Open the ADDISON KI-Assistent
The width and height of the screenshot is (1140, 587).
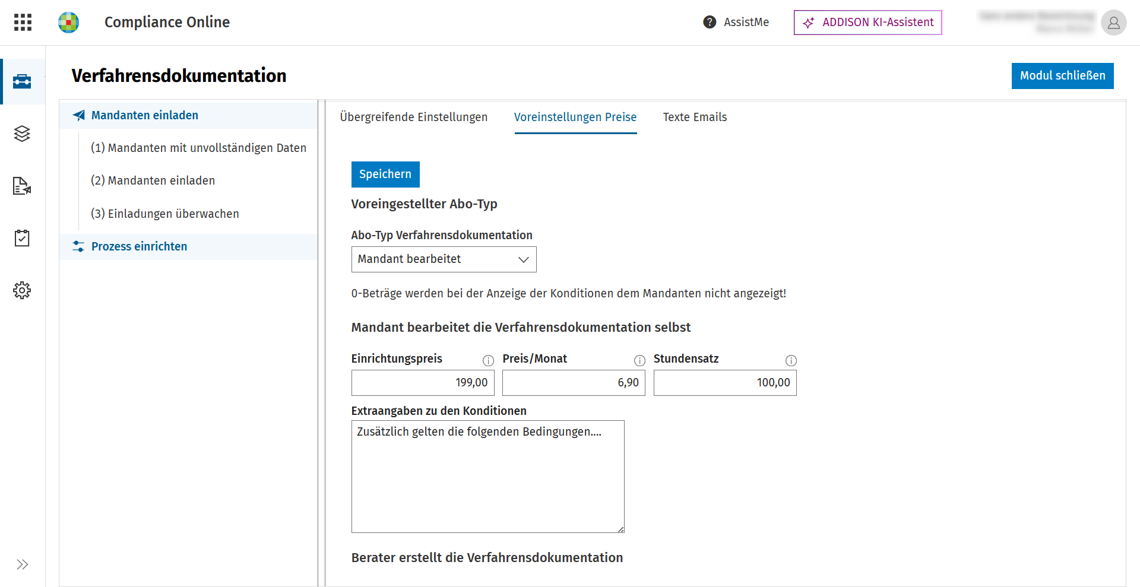click(x=867, y=23)
